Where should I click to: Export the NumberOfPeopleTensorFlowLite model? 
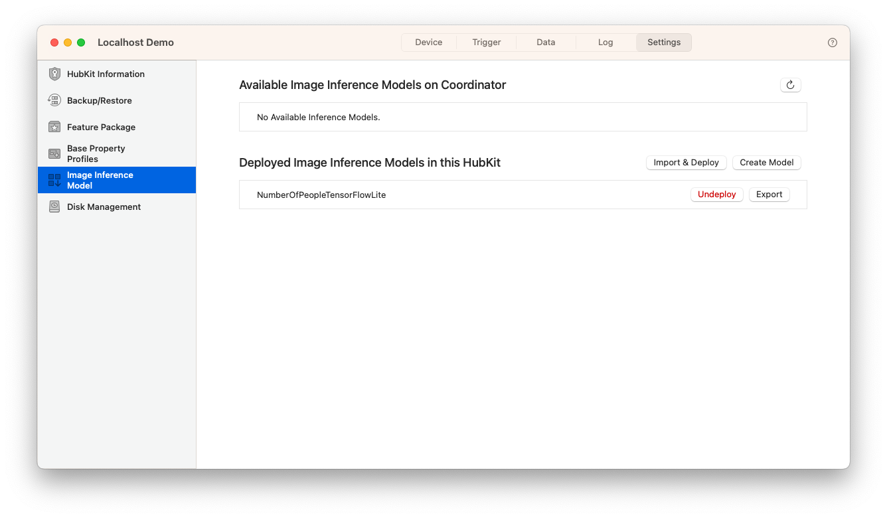tap(769, 194)
